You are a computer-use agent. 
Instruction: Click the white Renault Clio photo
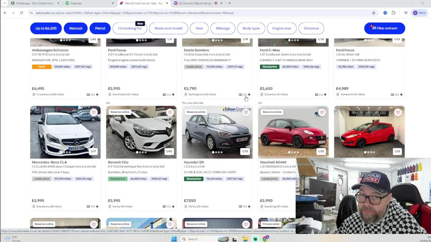tap(141, 132)
